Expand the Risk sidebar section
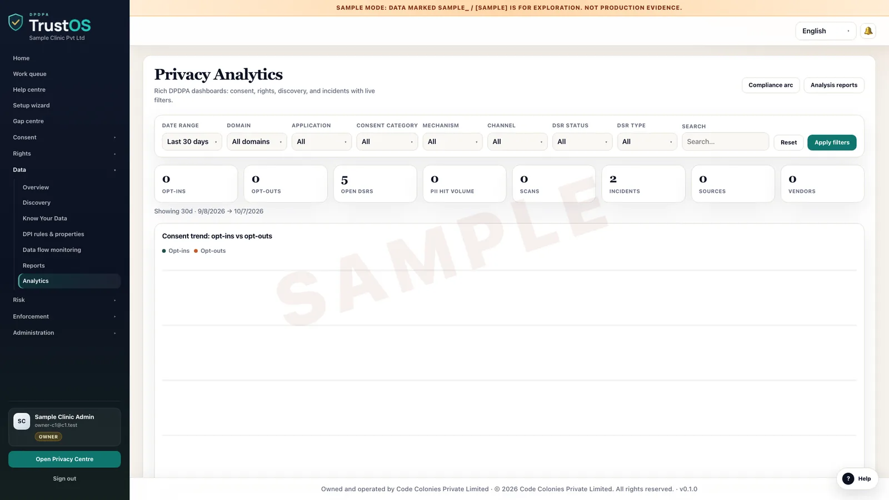 [x=64, y=300]
